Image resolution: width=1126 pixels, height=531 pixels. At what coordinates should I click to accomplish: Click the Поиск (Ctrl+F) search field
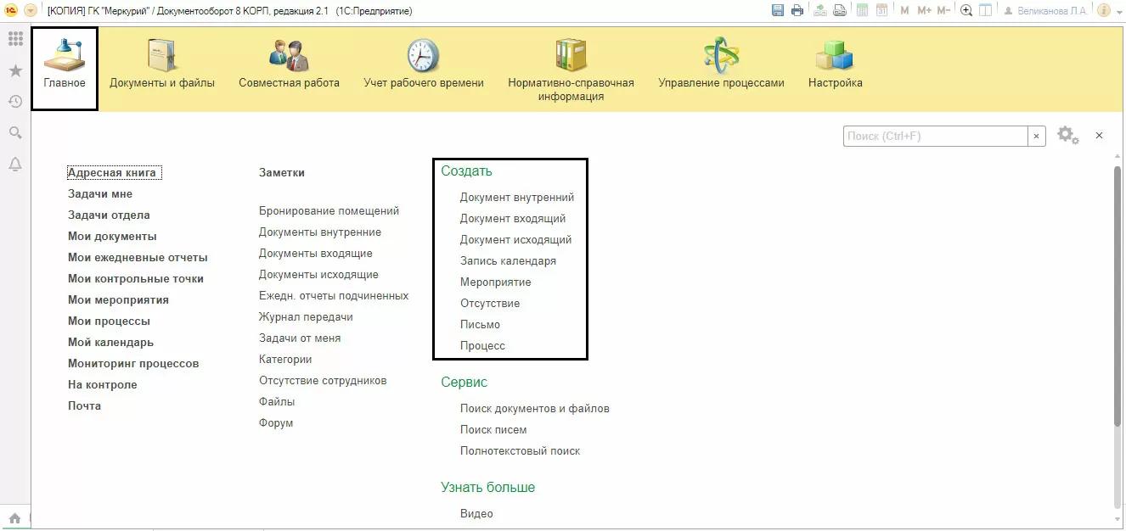pyautogui.click(x=936, y=136)
